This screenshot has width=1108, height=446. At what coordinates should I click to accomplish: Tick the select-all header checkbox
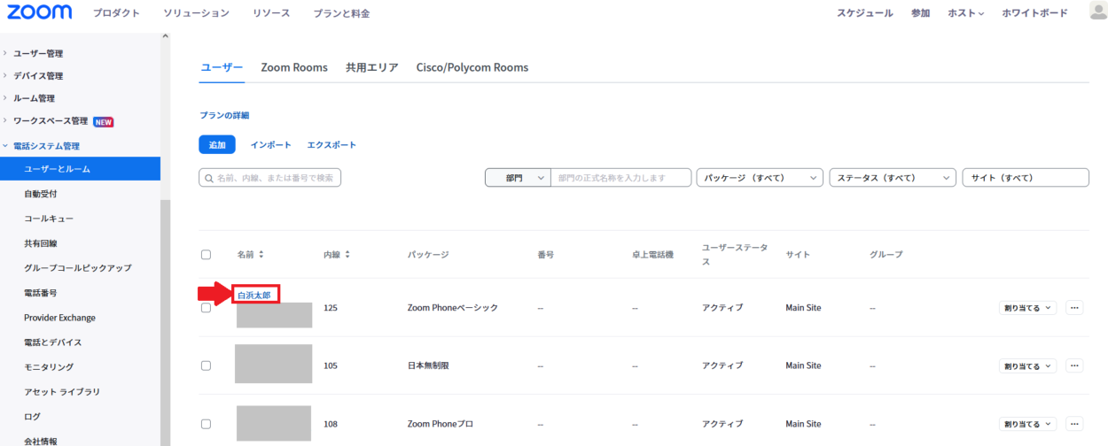(x=206, y=255)
